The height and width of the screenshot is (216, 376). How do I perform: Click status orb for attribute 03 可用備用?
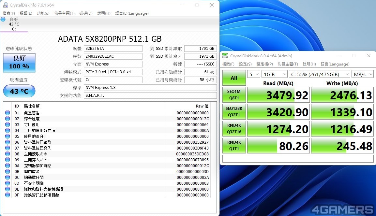point(8,124)
